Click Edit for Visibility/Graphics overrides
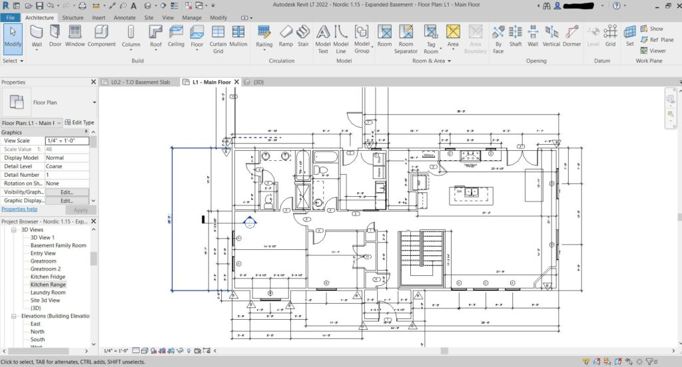682x367 pixels. [x=67, y=192]
